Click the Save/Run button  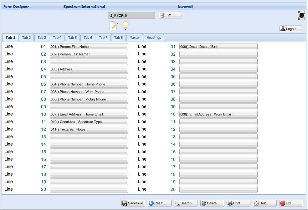click(x=133, y=203)
